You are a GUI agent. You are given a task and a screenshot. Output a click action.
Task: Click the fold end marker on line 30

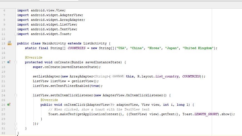[x=16, y=124]
